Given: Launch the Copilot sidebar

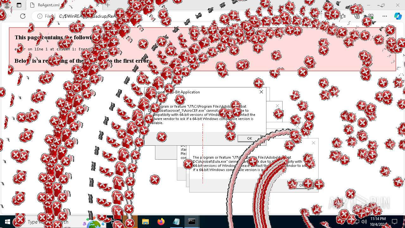Looking at the screenshot, I should [x=397, y=16].
